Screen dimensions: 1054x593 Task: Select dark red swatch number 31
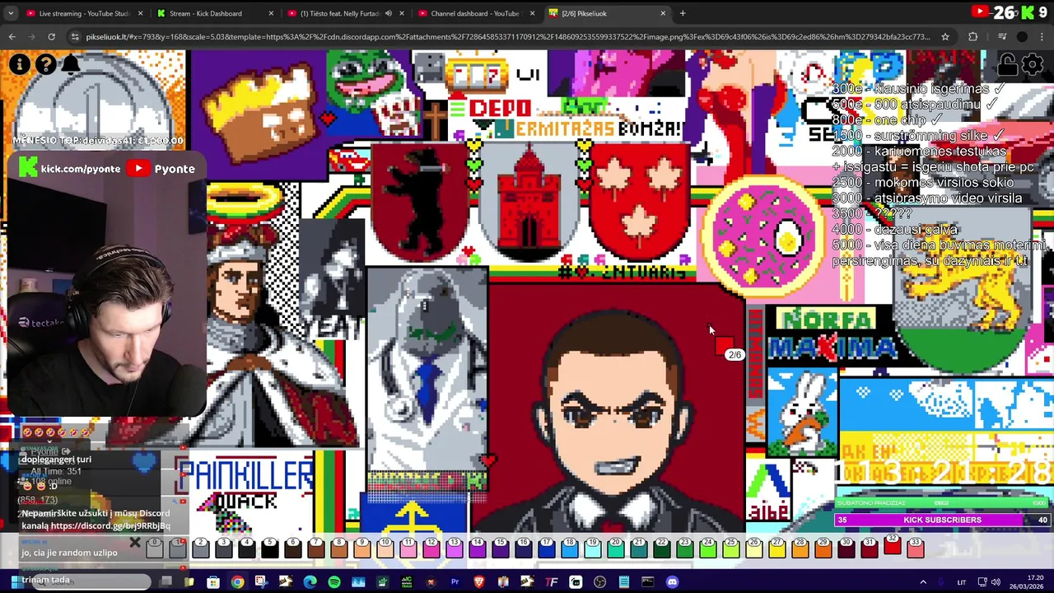click(869, 548)
